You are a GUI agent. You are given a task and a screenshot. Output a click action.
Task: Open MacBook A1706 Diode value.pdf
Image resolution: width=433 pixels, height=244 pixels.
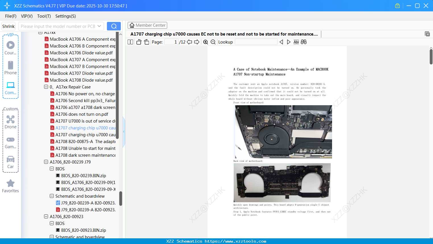(81, 53)
